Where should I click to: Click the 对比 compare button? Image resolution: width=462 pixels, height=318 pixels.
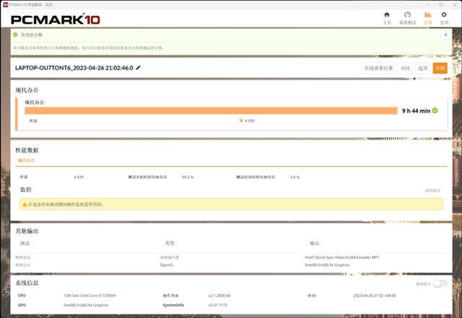[406, 68]
